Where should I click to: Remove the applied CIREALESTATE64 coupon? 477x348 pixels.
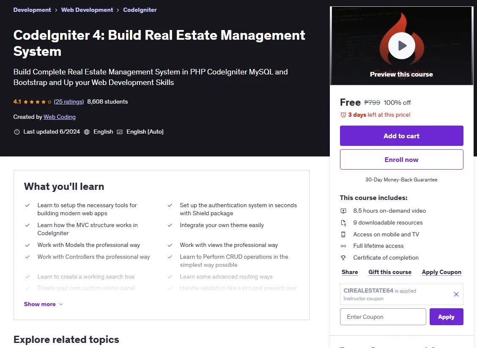click(x=456, y=294)
